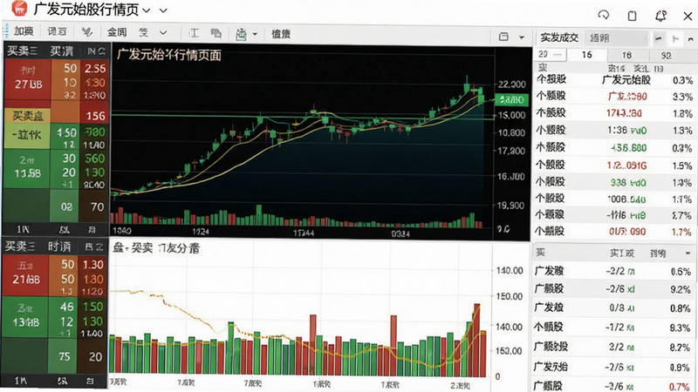The height and width of the screenshot is (392, 698).
Task: Click the toolbar grip handle at far left
Action: pyautogui.click(x=5, y=31)
